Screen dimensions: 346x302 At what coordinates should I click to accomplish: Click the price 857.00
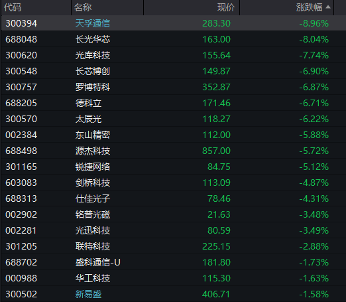[216, 151]
